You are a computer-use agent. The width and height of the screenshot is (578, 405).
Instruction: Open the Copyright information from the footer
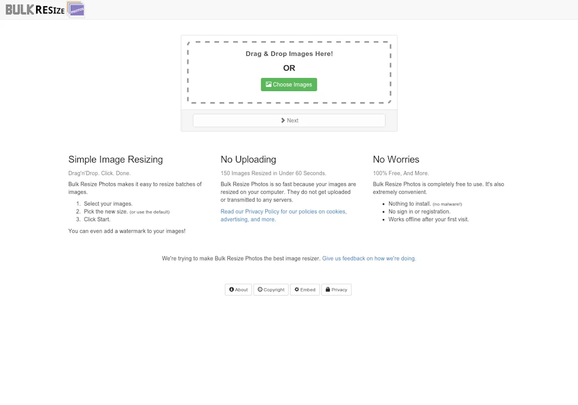coord(271,289)
